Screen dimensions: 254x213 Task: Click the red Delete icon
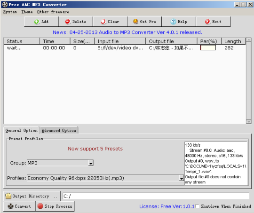coord(68,22)
